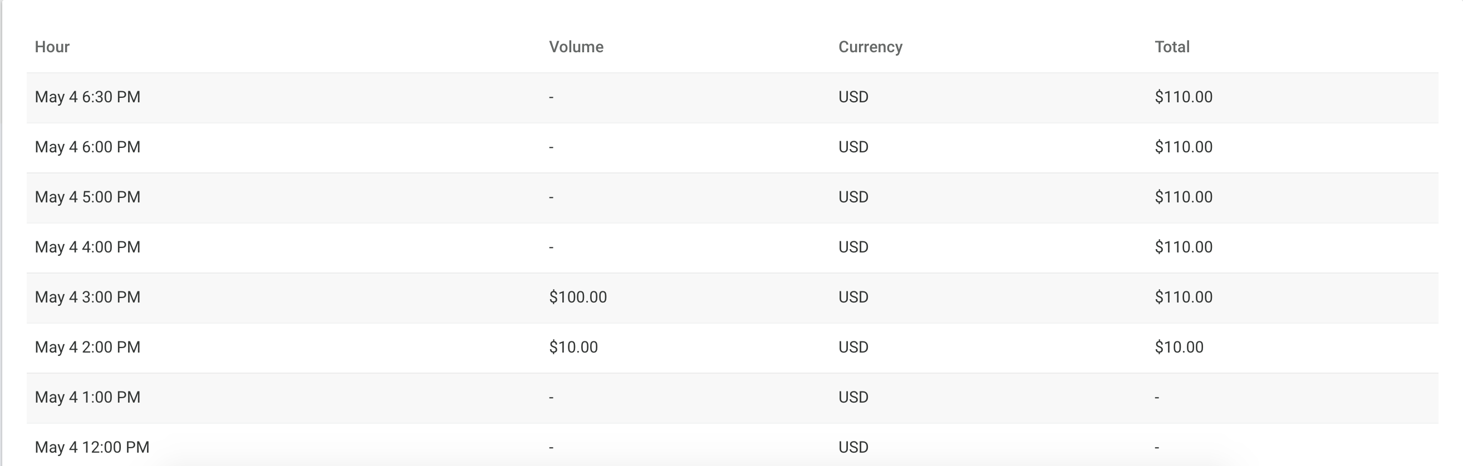Click the empty volume dash for 4:00 PM
1463x466 pixels.
click(x=551, y=247)
